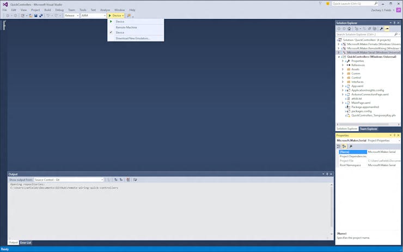Click the Zachary J. Fields account name
The width and height of the screenshot is (403, 252).
[x=381, y=10]
